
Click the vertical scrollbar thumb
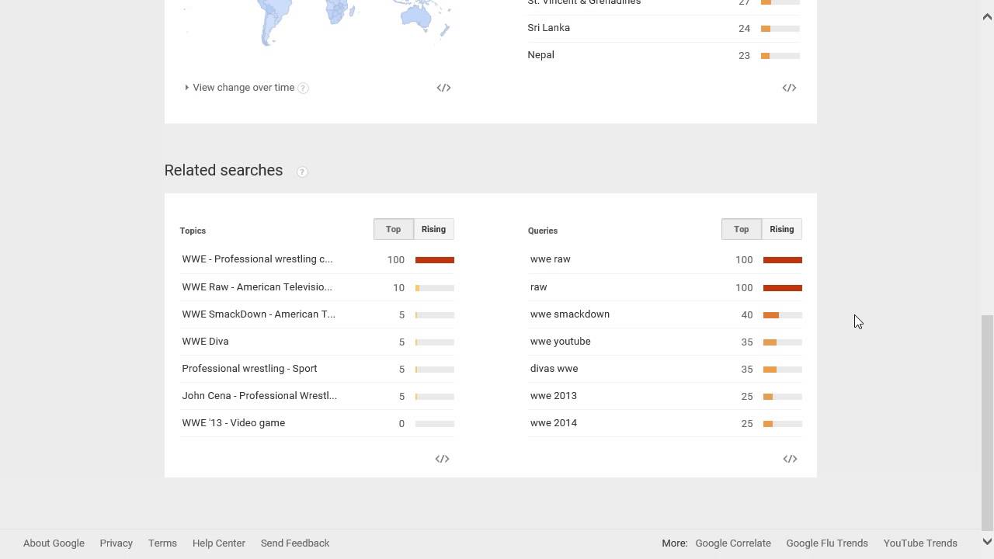[987, 422]
